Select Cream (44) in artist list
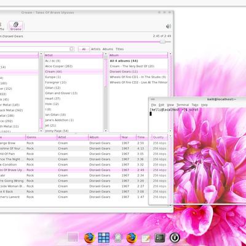Image resolution: width=246 pixels, height=246 pixels. (73, 71)
